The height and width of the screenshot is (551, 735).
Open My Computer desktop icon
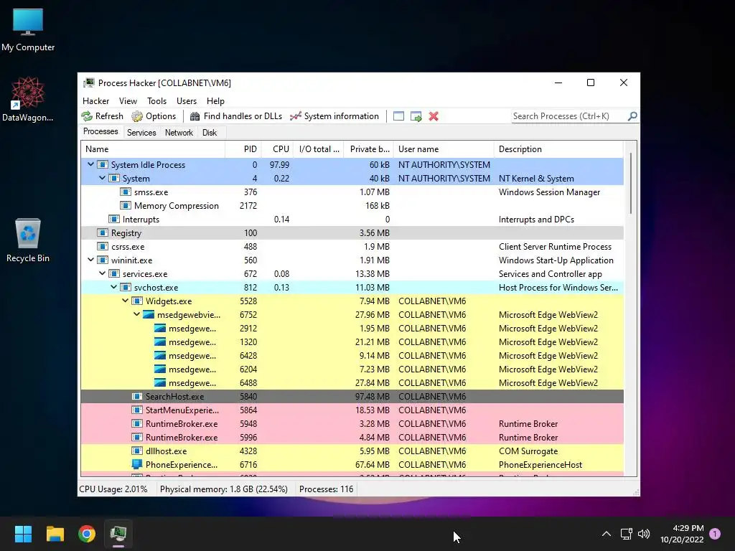(x=28, y=30)
